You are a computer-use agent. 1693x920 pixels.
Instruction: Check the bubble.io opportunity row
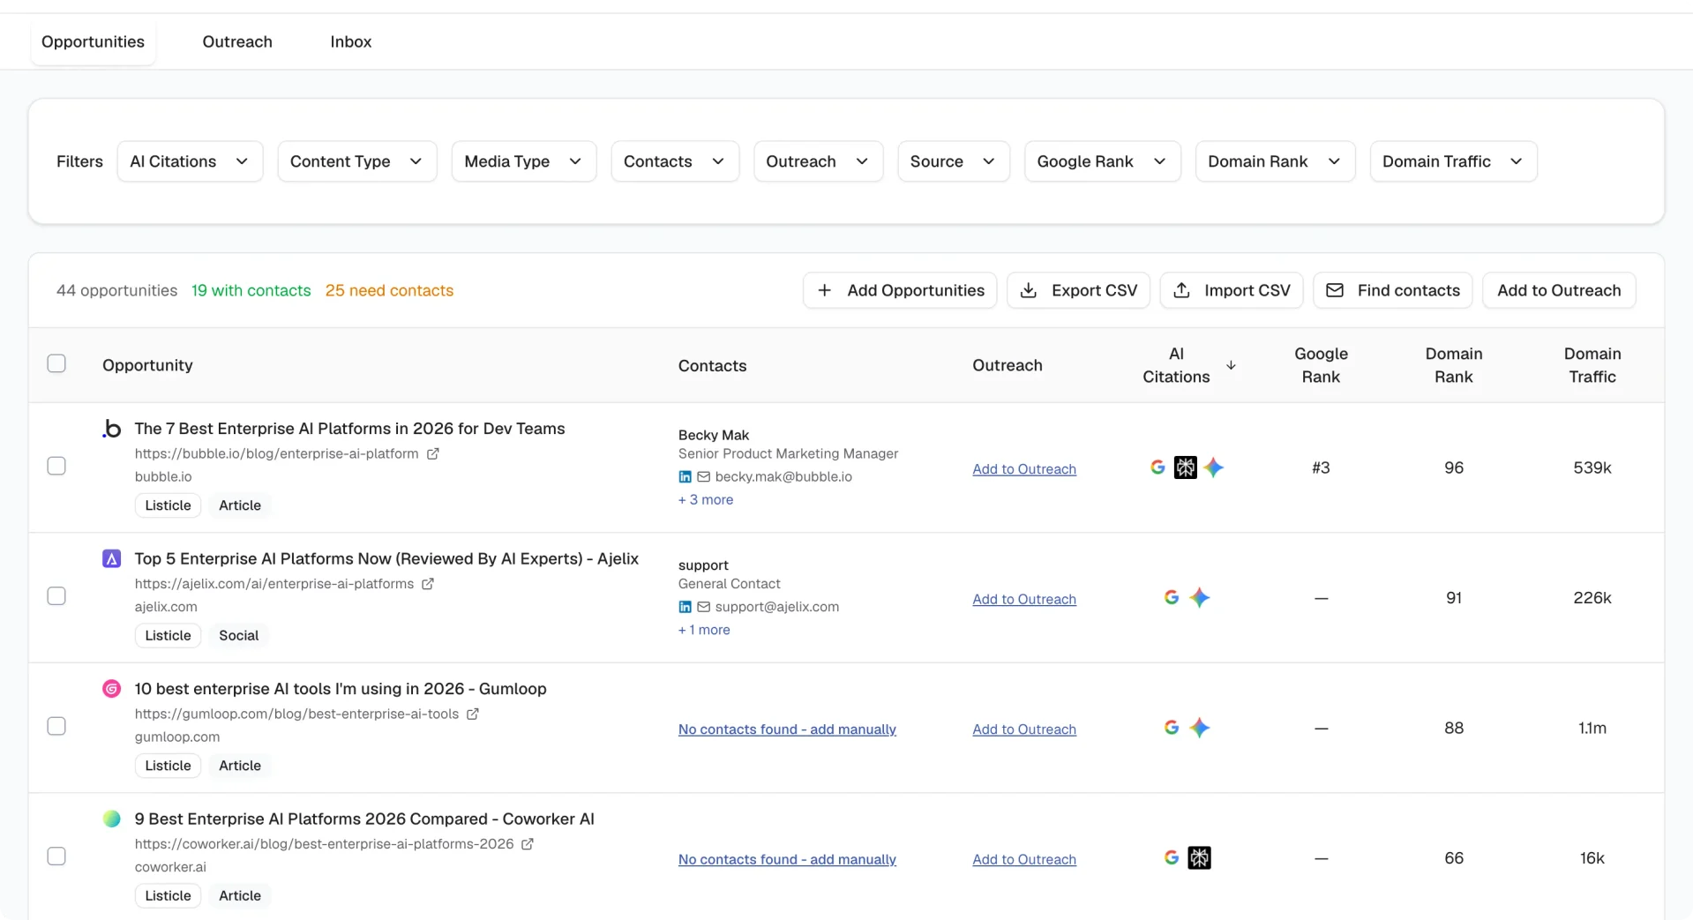click(56, 466)
